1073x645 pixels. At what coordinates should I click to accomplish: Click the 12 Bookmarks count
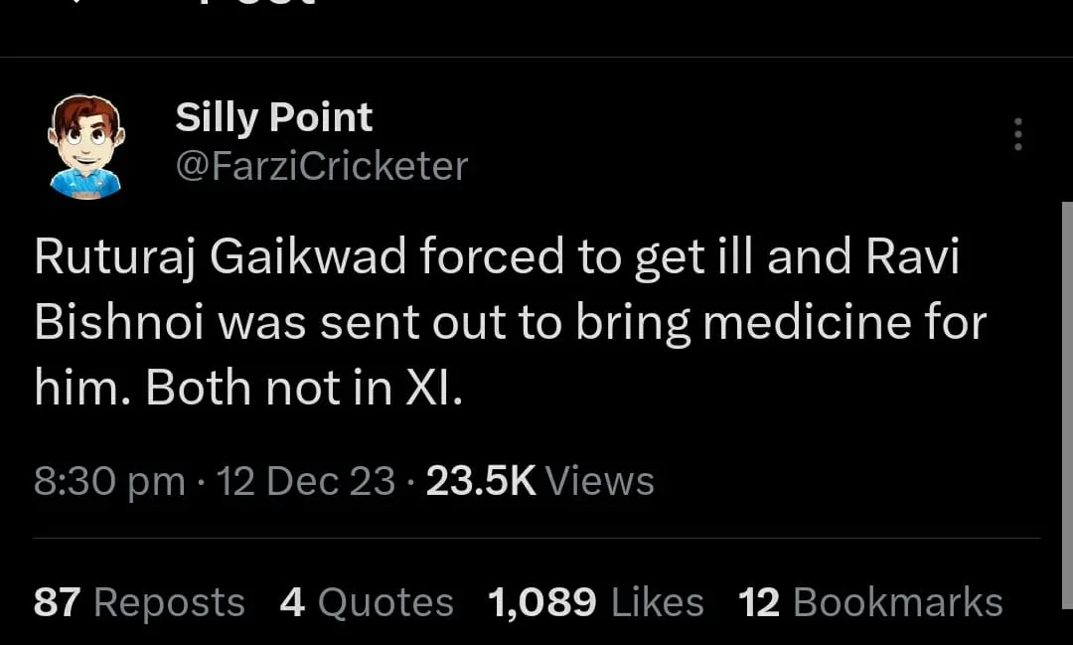[x=870, y=602]
